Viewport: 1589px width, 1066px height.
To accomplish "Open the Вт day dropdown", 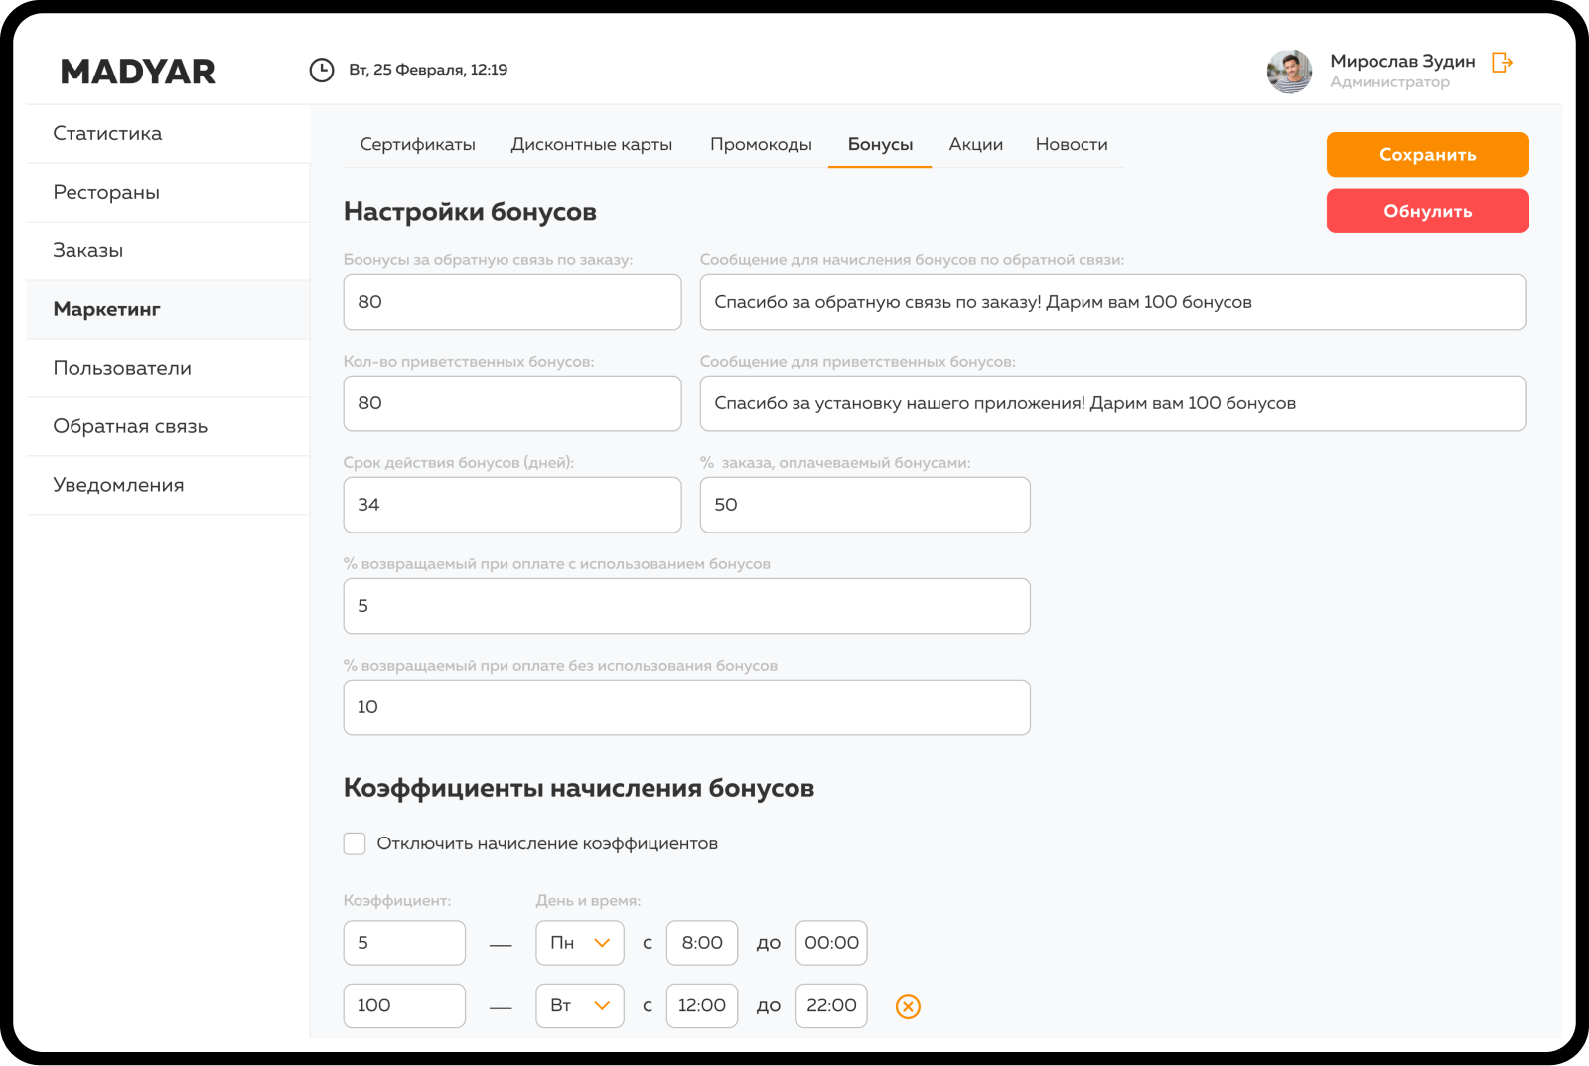I will (580, 1005).
